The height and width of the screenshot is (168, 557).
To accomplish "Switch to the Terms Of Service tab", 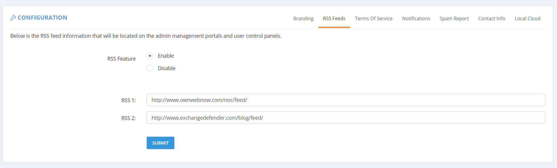I will (x=374, y=18).
